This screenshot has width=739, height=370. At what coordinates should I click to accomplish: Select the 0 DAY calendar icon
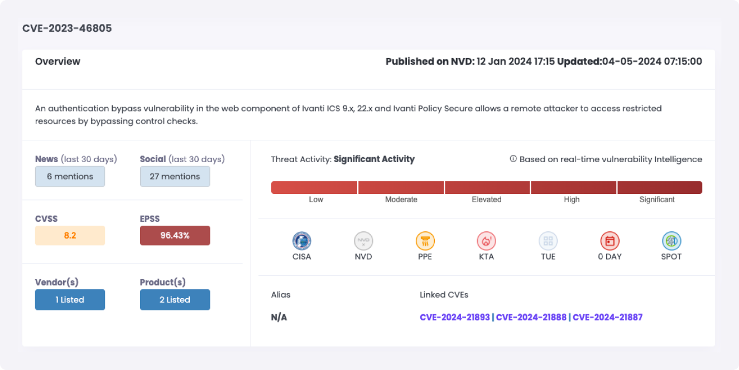coord(610,241)
